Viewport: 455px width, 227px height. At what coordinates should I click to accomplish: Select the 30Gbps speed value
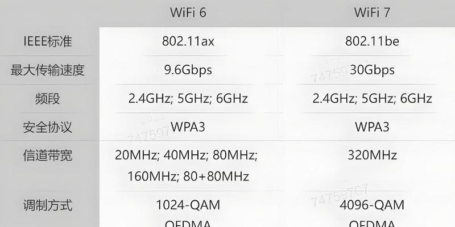pyautogui.click(x=372, y=70)
